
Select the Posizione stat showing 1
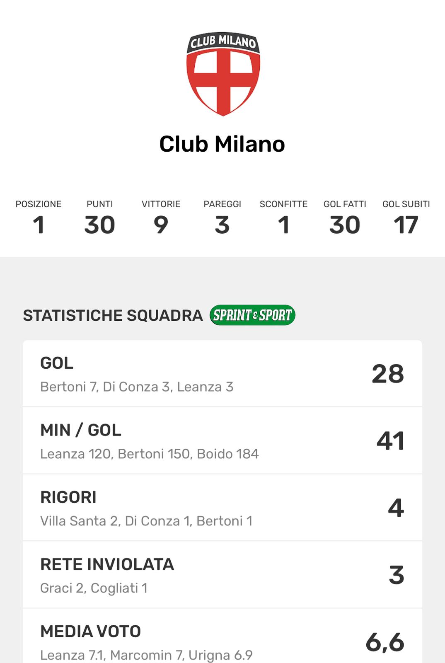coord(39,218)
